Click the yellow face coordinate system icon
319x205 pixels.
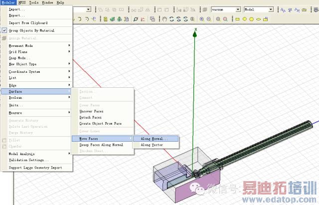click(304, 9)
